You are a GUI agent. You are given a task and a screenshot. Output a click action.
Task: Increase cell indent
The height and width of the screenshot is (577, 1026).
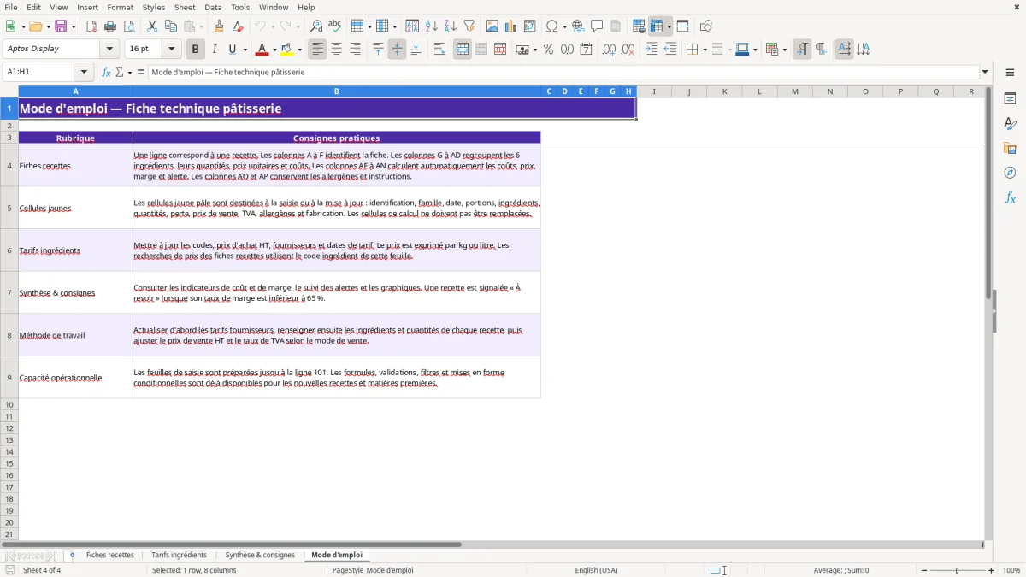(652, 50)
